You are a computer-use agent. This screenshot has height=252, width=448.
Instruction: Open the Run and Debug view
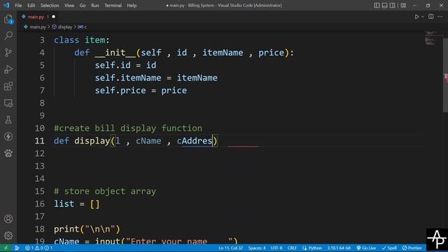click(x=8, y=69)
